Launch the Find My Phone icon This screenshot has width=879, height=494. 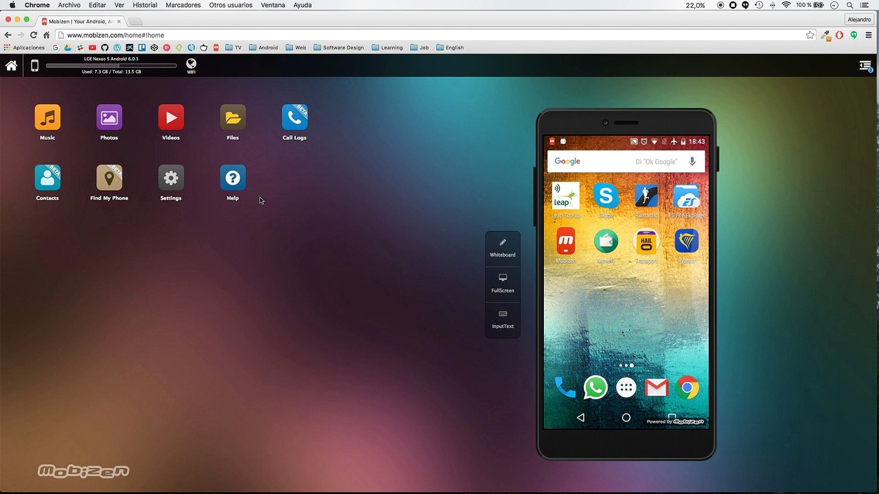(109, 178)
